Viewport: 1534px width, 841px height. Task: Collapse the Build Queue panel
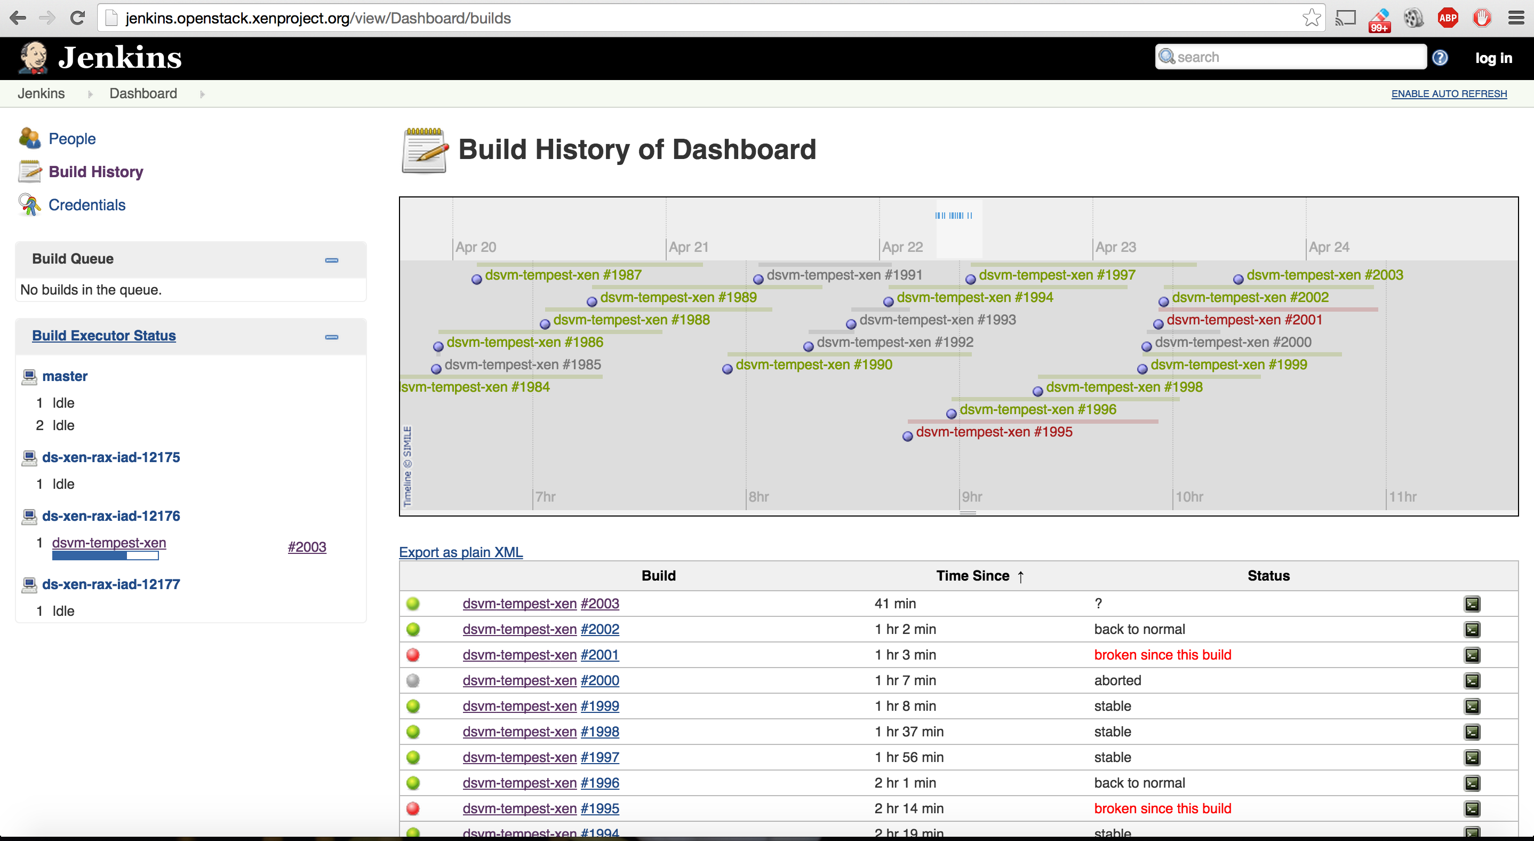(x=332, y=260)
